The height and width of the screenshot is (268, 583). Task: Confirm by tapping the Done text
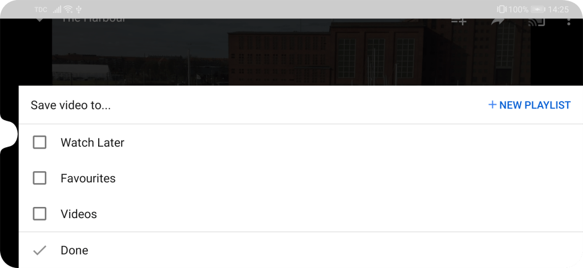click(74, 250)
